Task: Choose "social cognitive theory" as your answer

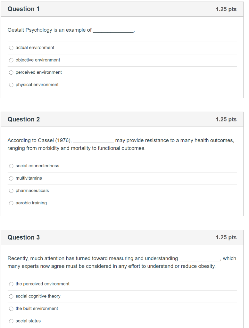Action: (11, 296)
